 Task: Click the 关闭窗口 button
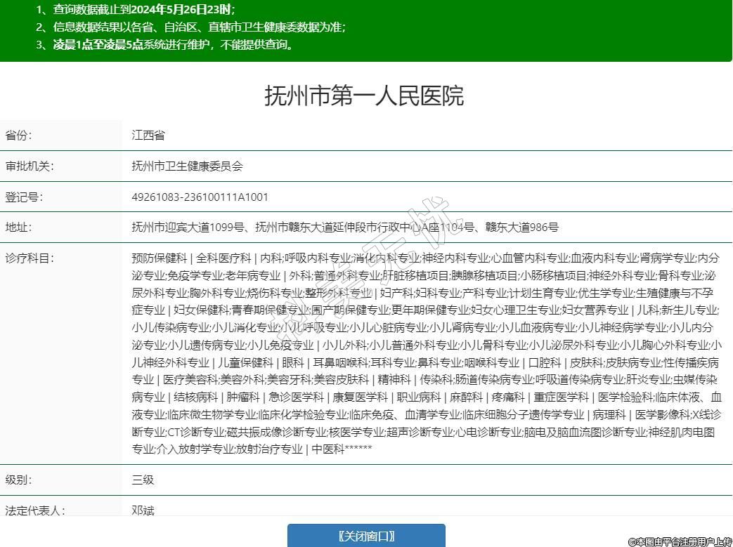click(x=366, y=536)
